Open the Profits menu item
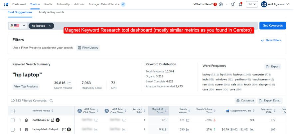 (x=48, y=4)
